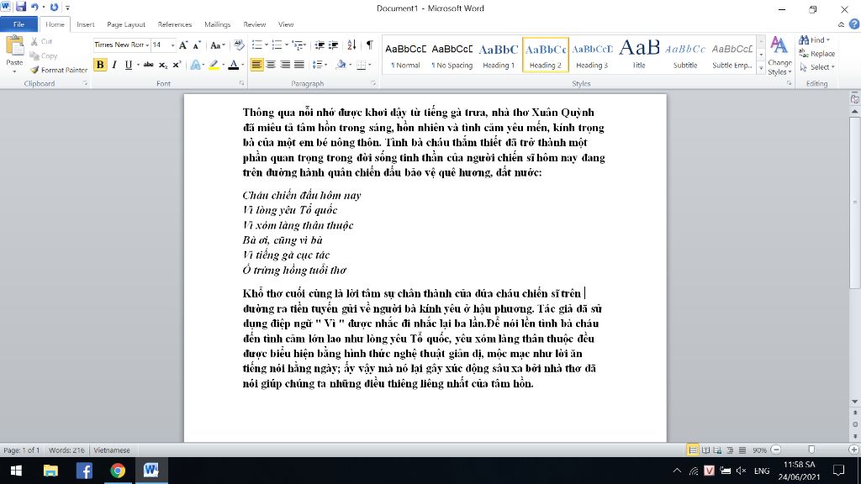
Task: Click Words: 216 count in status bar
Action: [66, 450]
